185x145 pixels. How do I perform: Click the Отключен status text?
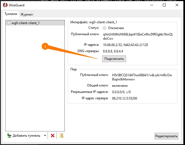(x=116, y=28)
